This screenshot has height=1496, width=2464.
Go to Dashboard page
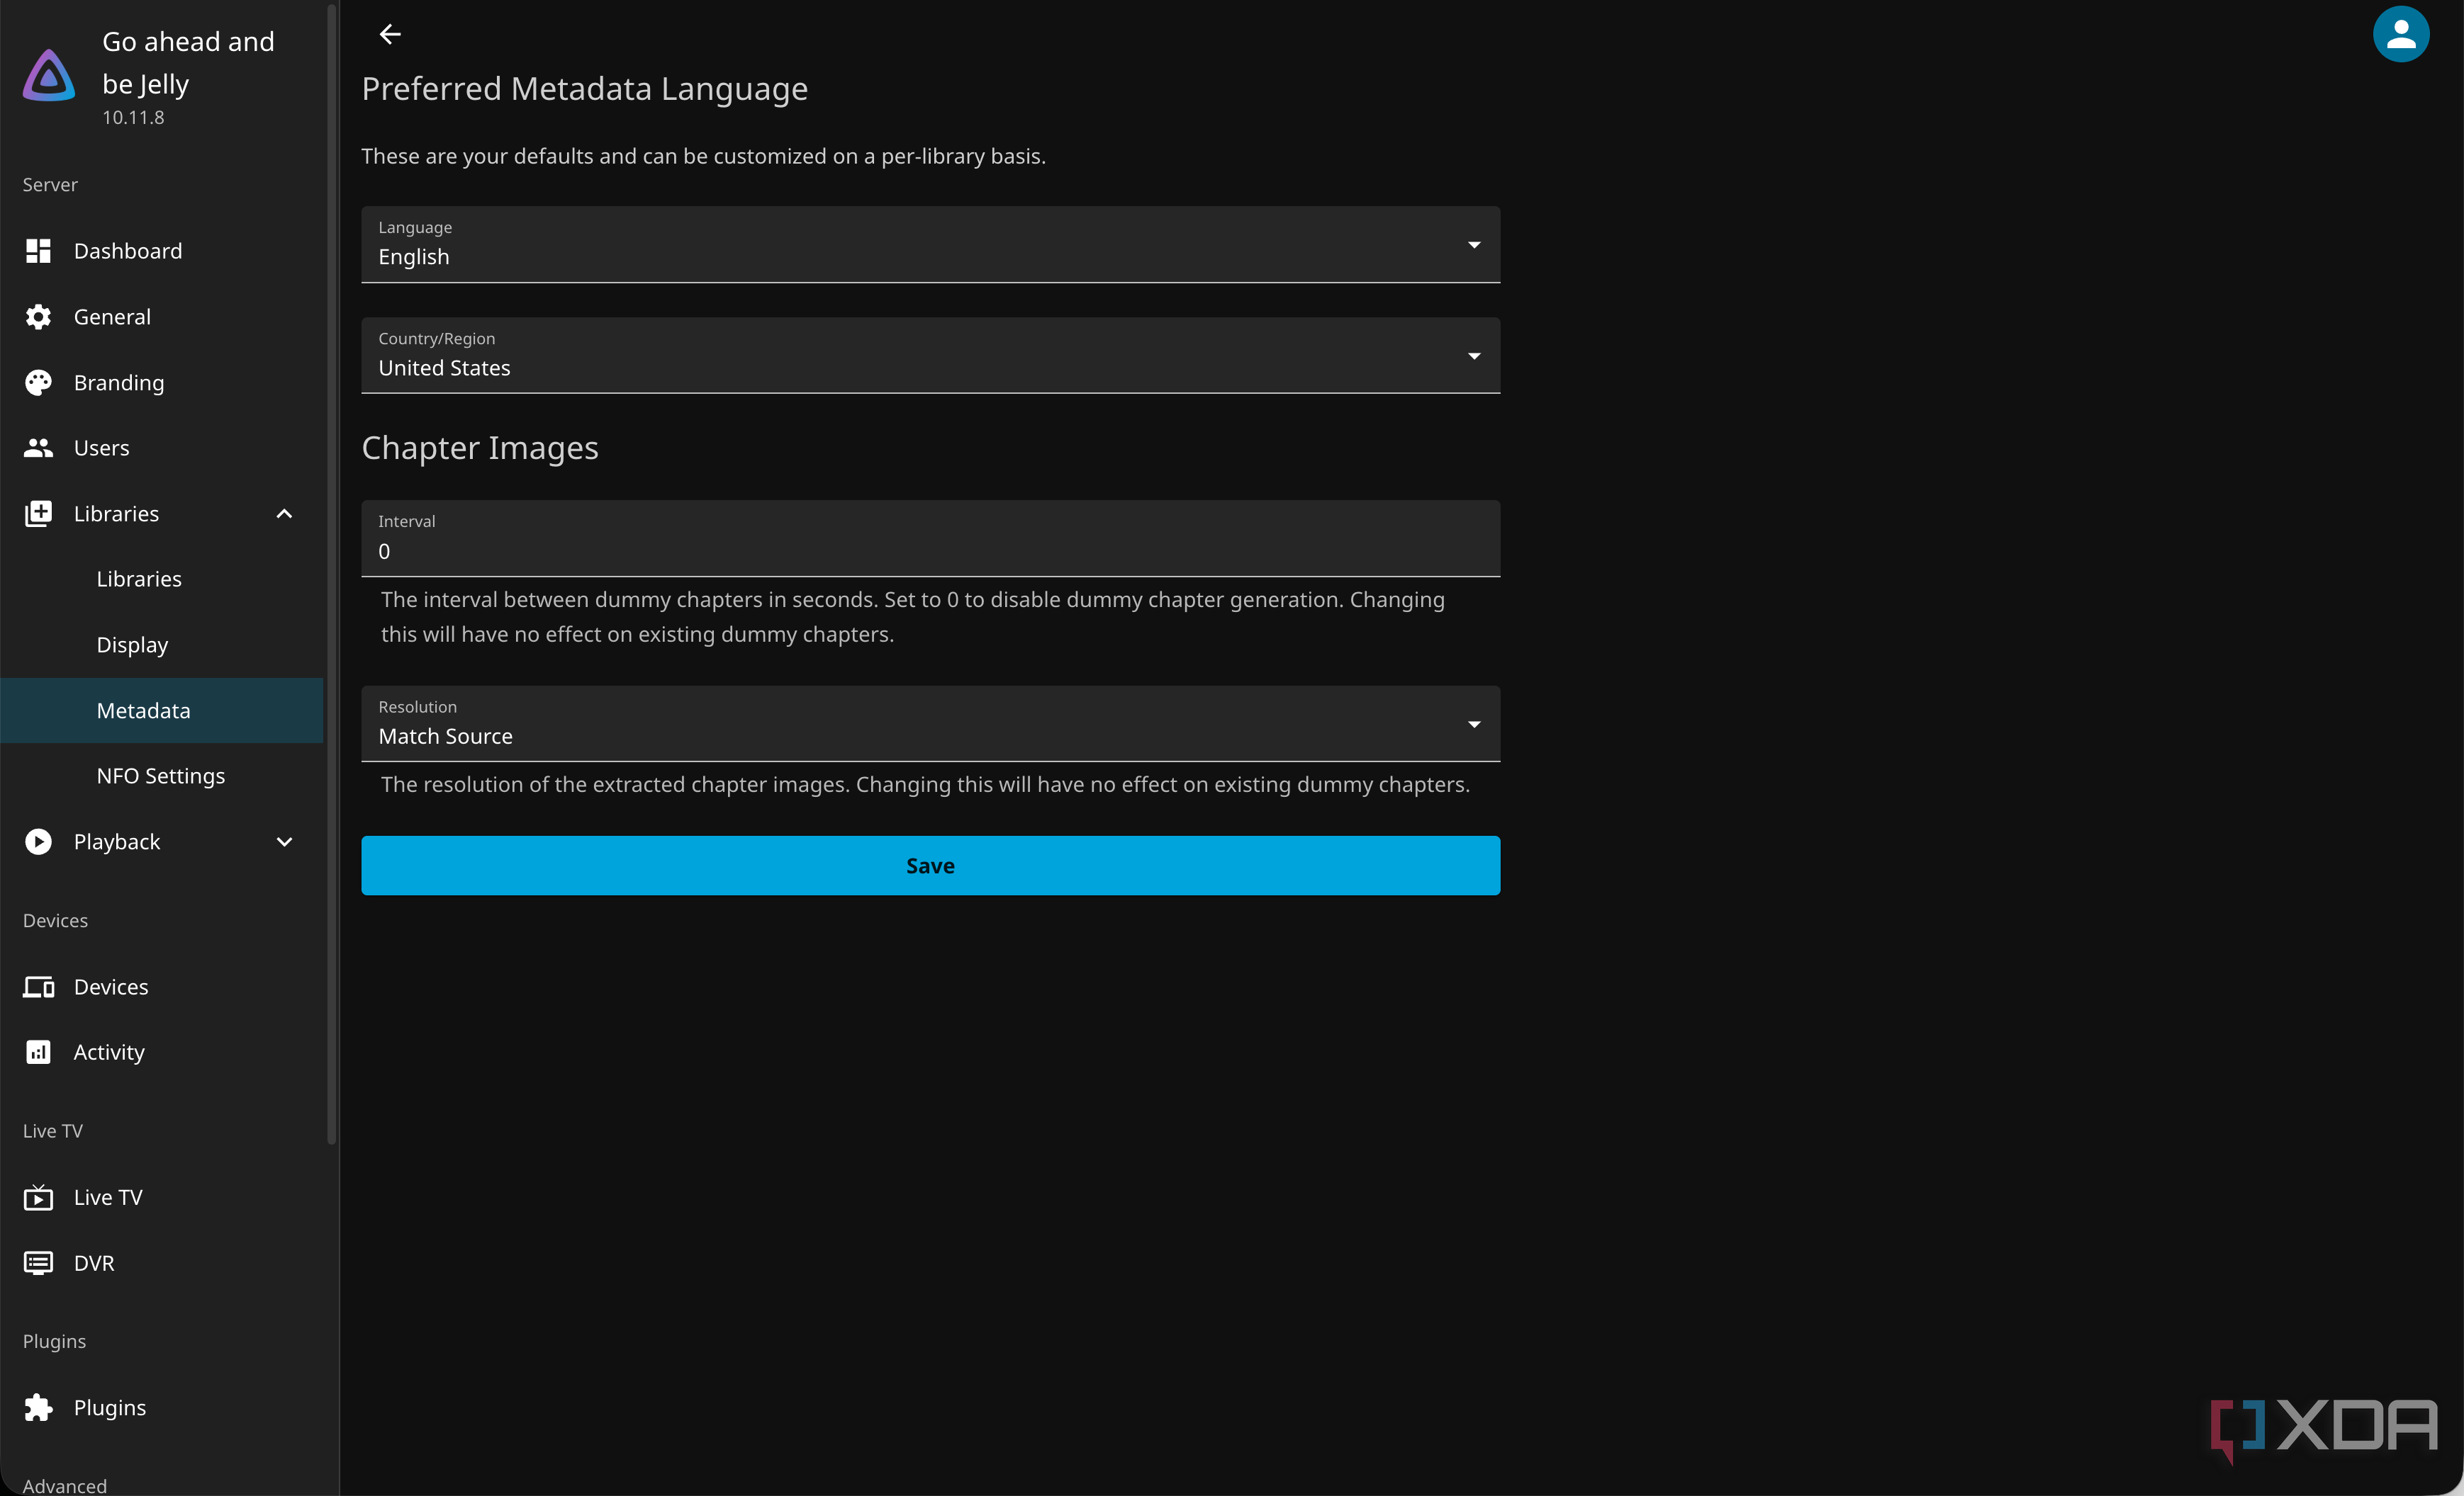tap(128, 251)
